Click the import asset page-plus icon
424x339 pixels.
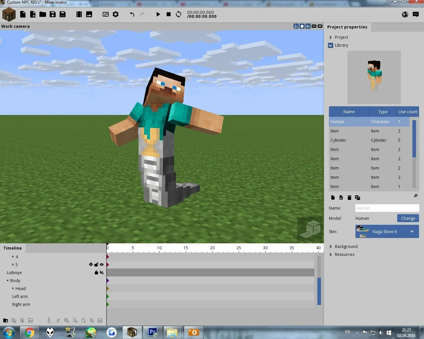pos(33,14)
